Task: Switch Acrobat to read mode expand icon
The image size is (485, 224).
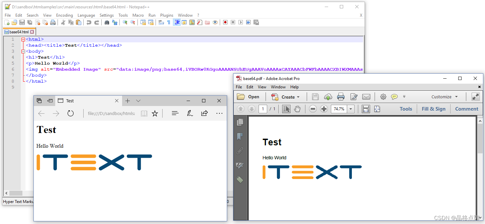Action: pos(475,97)
